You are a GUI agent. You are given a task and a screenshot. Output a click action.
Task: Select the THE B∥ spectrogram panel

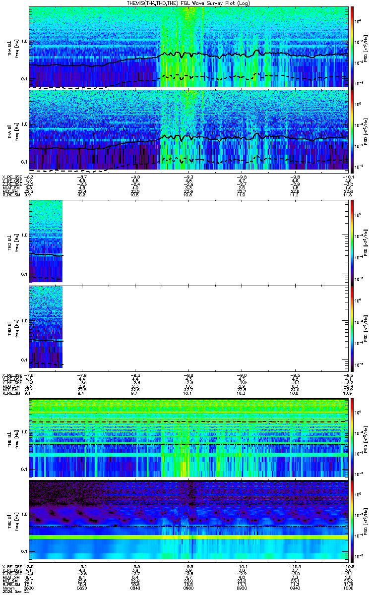pyautogui.click(x=188, y=520)
